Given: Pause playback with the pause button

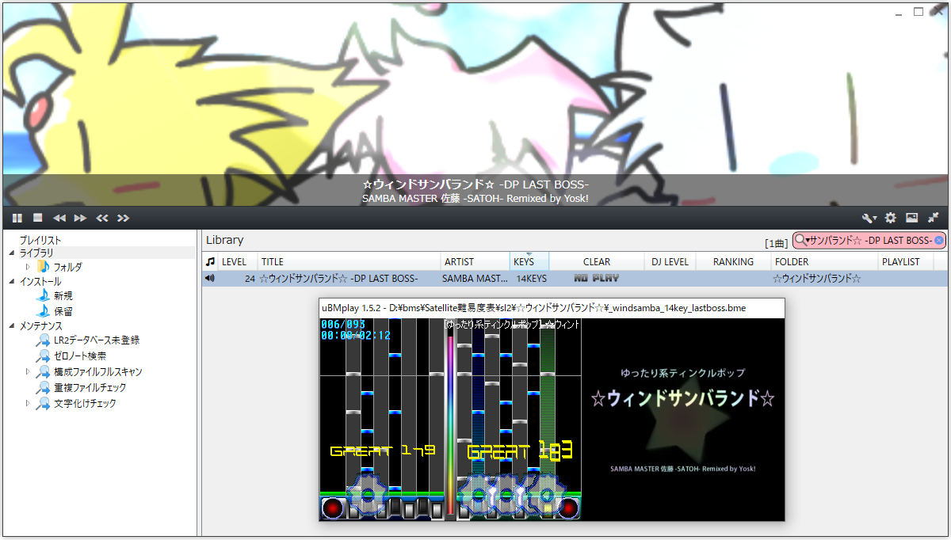Looking at the screenshot, I should (17, 218).
